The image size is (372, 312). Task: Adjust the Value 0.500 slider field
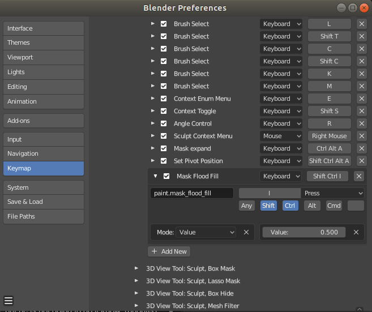(304, 232)
